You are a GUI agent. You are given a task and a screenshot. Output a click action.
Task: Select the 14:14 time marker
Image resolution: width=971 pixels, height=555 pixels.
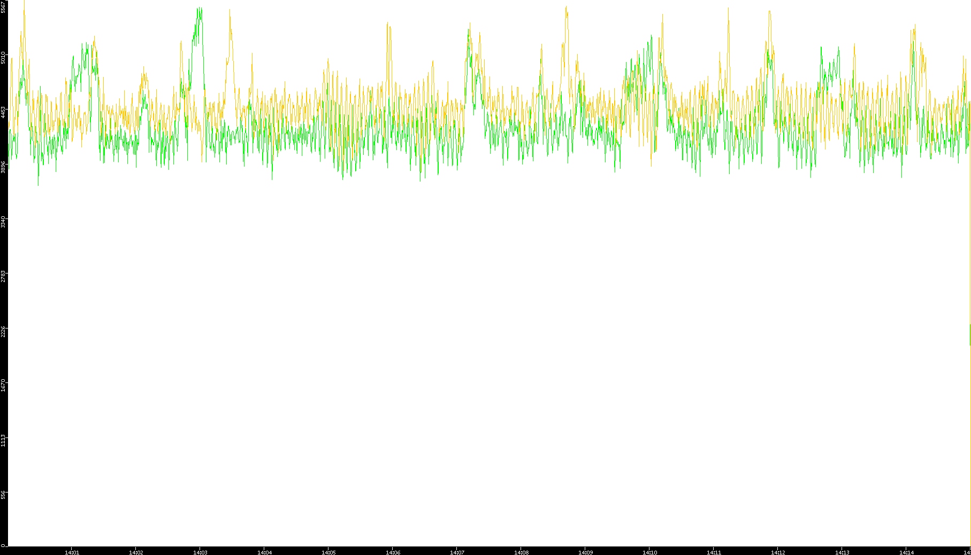click(x=906, y=552)
